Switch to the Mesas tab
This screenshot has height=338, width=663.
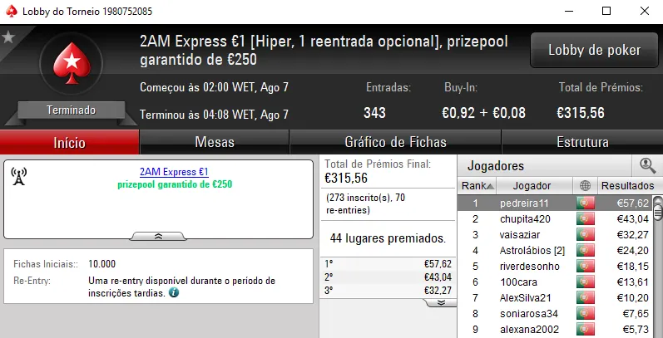coord(215,142)
